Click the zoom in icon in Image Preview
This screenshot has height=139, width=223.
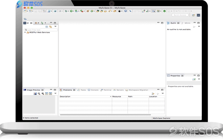(x=43, y=94)
